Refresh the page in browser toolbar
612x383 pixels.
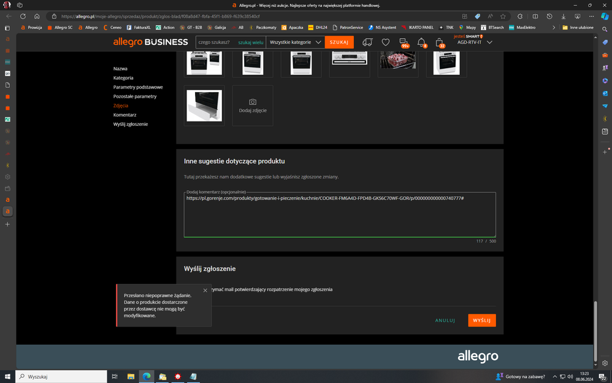[23, 17]
